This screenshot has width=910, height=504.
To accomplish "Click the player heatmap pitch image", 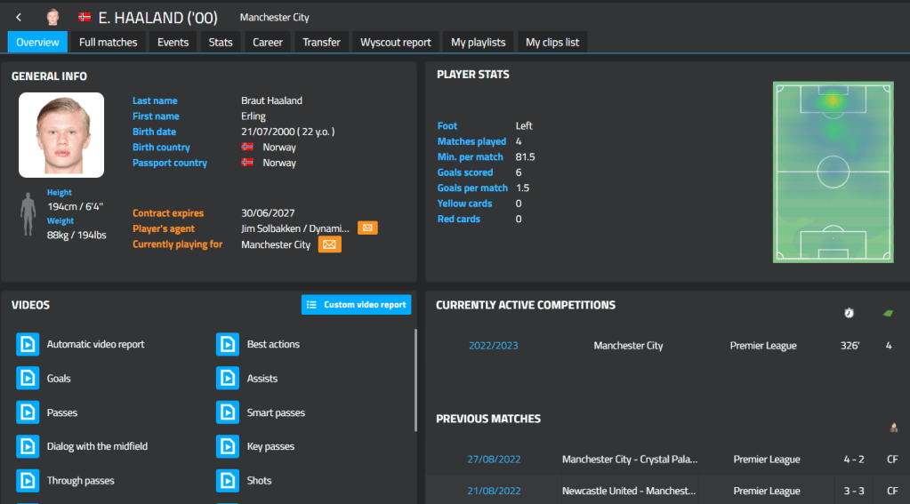I will click(x=833, y=172).
